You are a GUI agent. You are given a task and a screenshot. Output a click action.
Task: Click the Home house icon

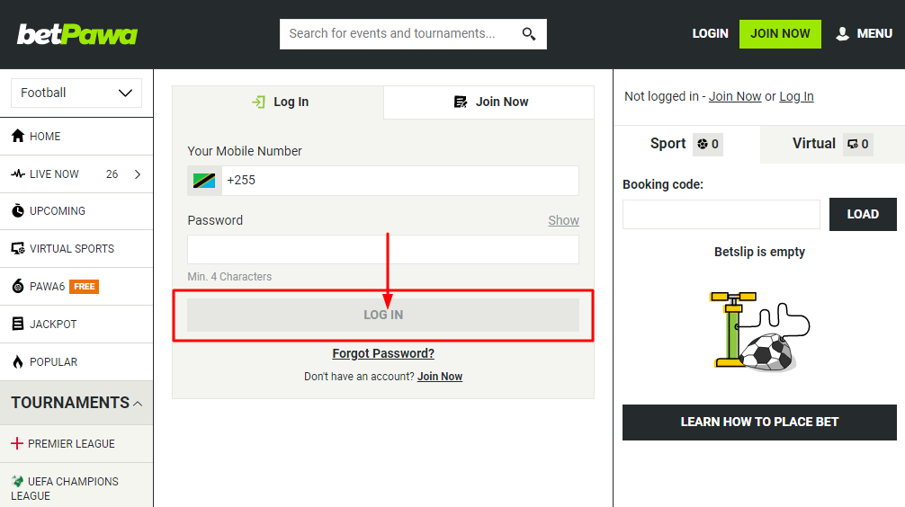[x=18, y=136]
